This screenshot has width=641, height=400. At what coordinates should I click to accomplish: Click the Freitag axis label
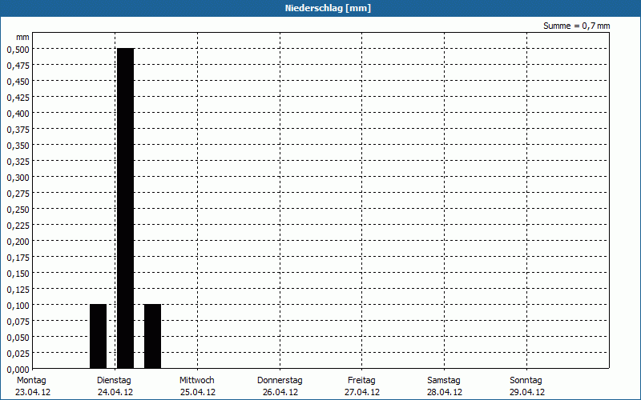(x=361, y=380)
